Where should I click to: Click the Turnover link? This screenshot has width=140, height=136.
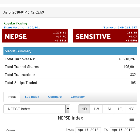120,27
